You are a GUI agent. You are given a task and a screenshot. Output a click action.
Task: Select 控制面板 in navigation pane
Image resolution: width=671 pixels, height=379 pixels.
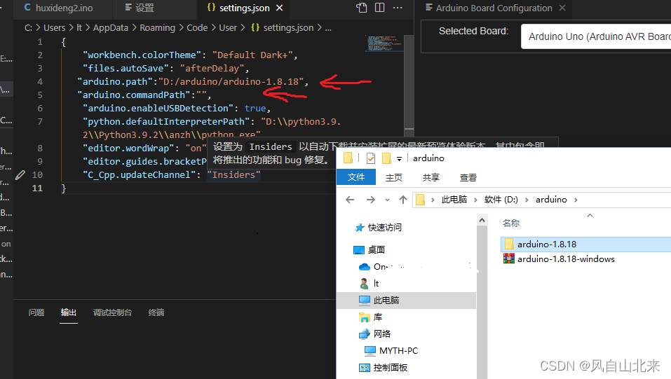(x=383, y=368)
